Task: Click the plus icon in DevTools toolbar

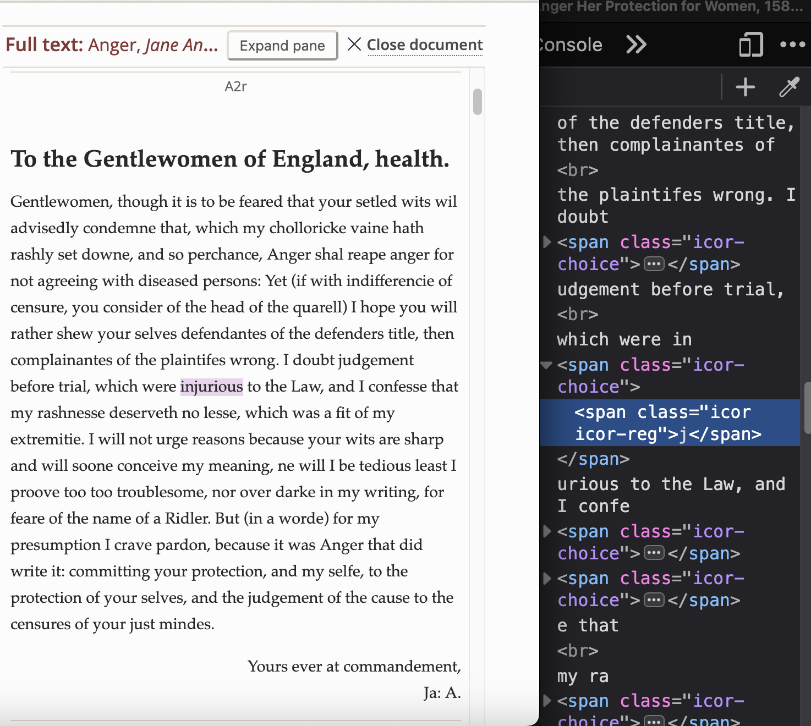Action: pos(746,87)
